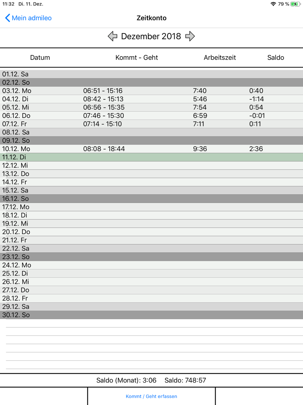Tap the Saldo column header
Screen dimensions: 303x405
pos(276,57)
